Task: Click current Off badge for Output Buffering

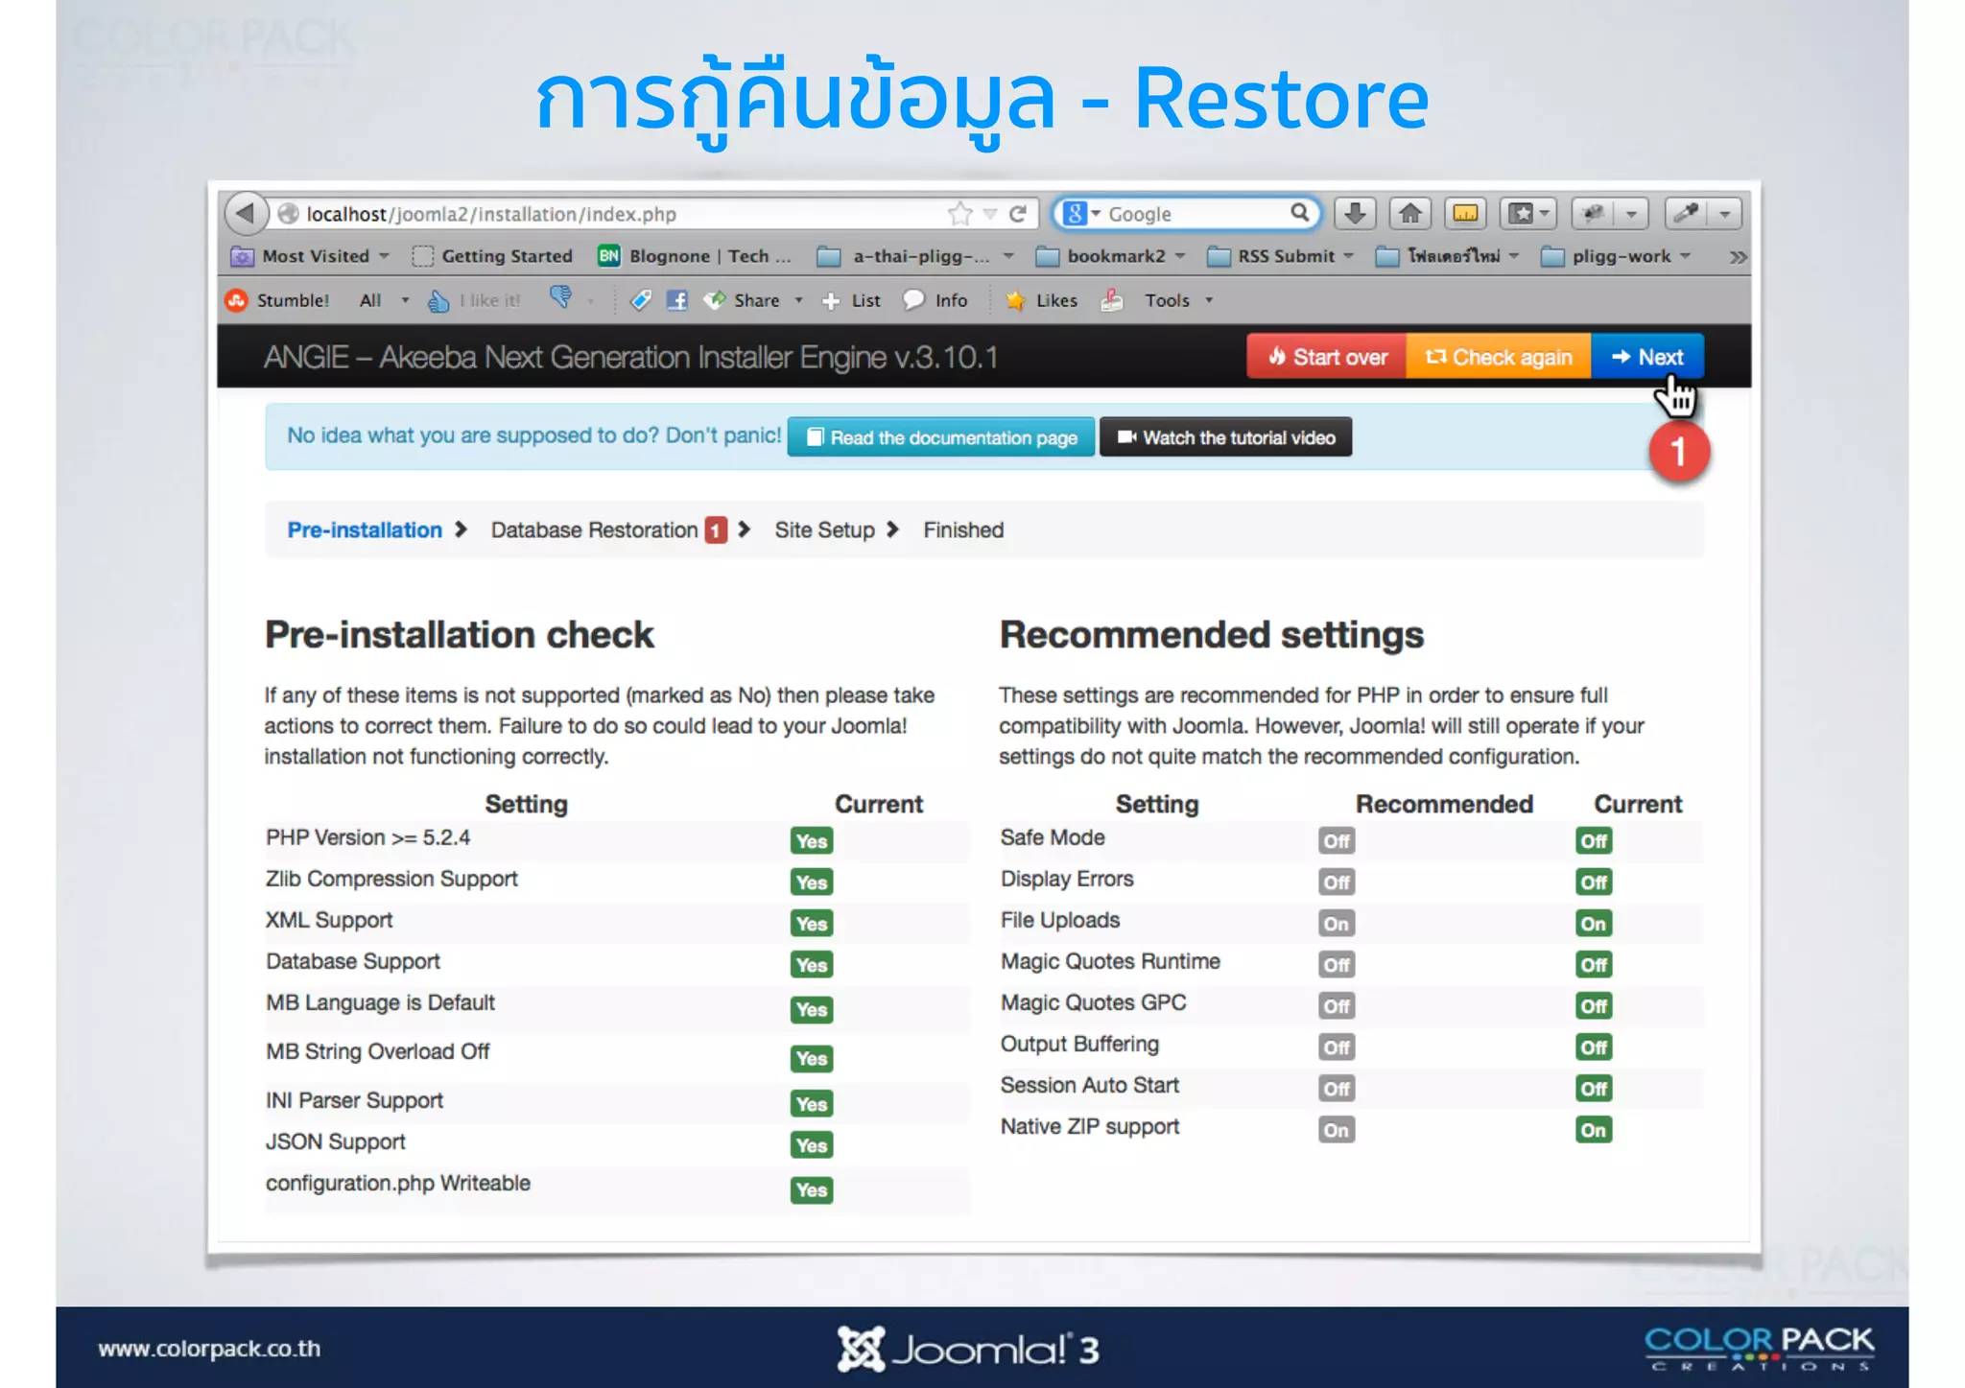Action: coord(1594,1047)
